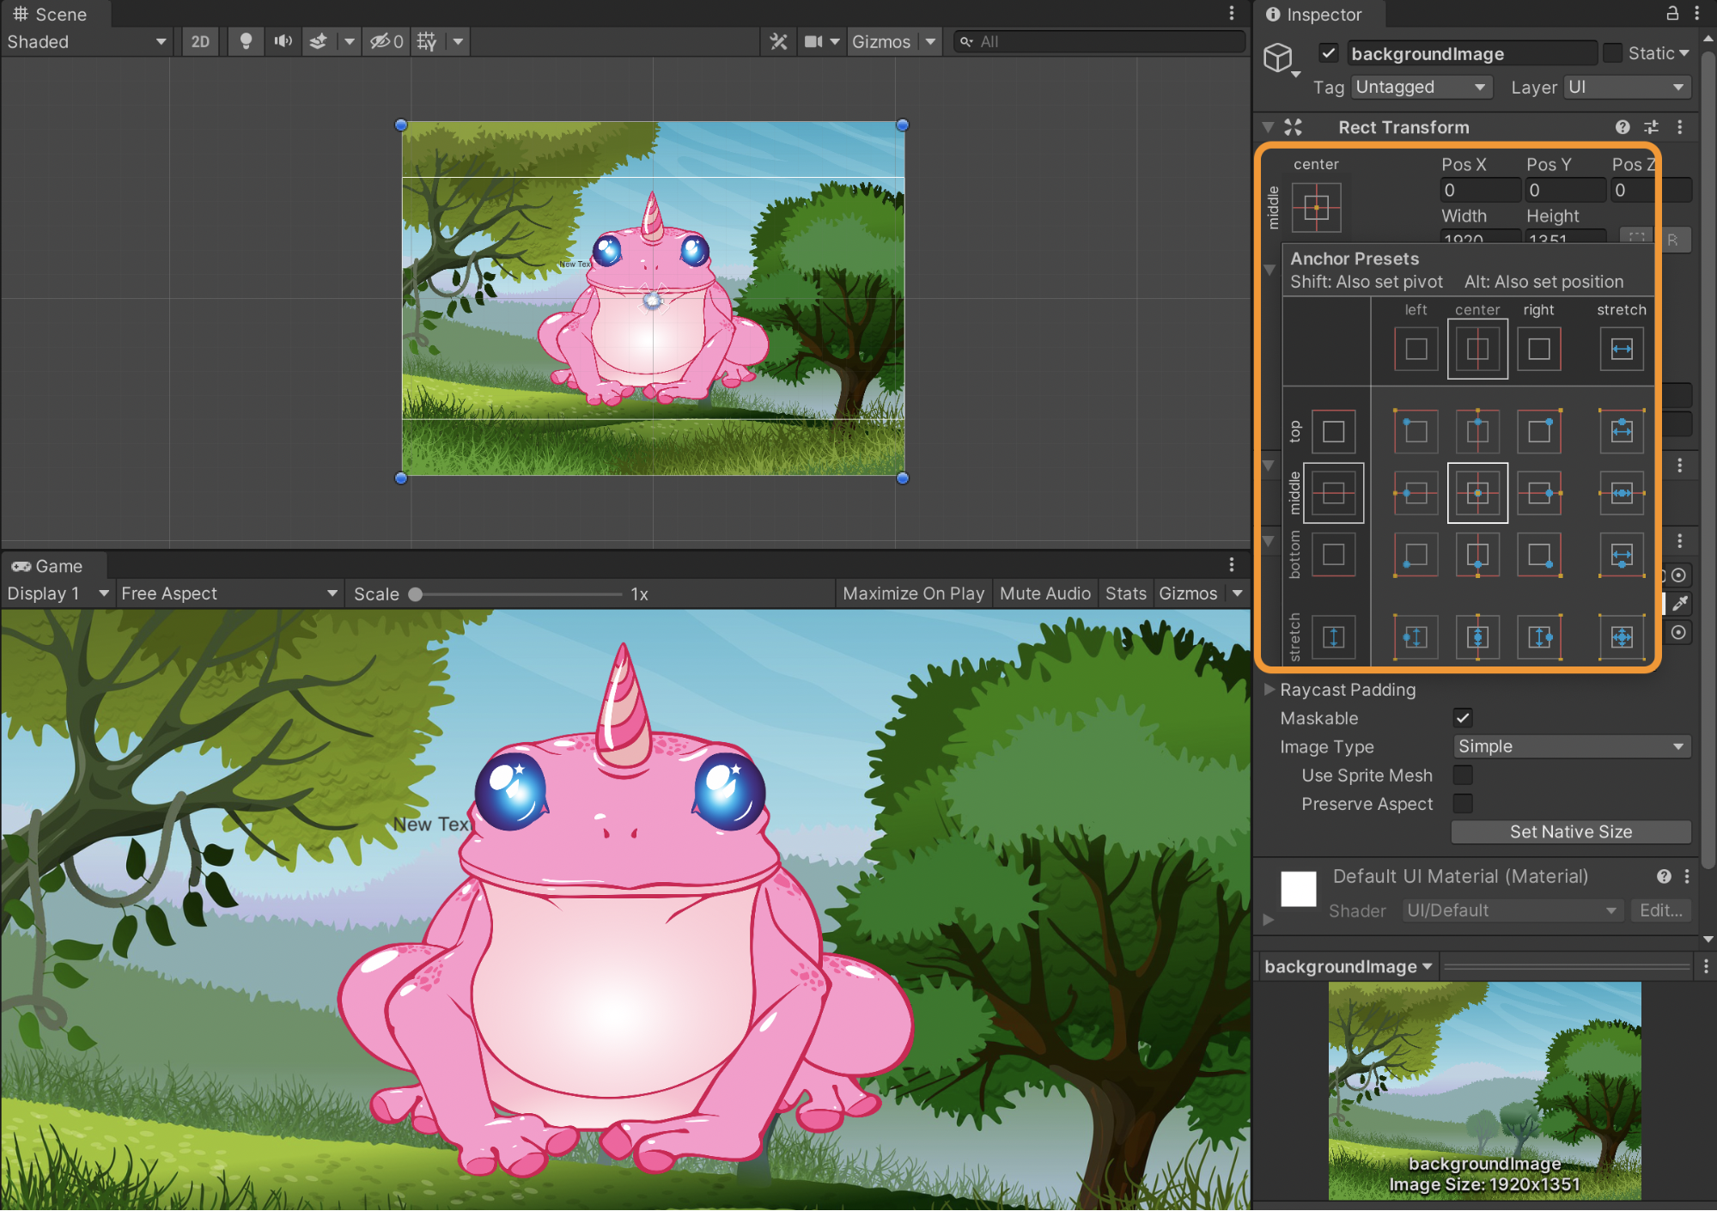Viewport: 1717px width, 1211px height.
Task: Toggle scene audio speaker icon
Action: (283, 41)
